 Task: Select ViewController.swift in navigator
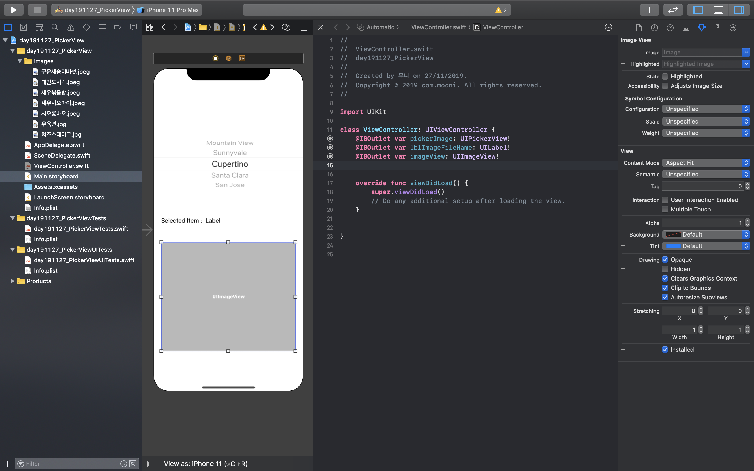pos(61,166)
